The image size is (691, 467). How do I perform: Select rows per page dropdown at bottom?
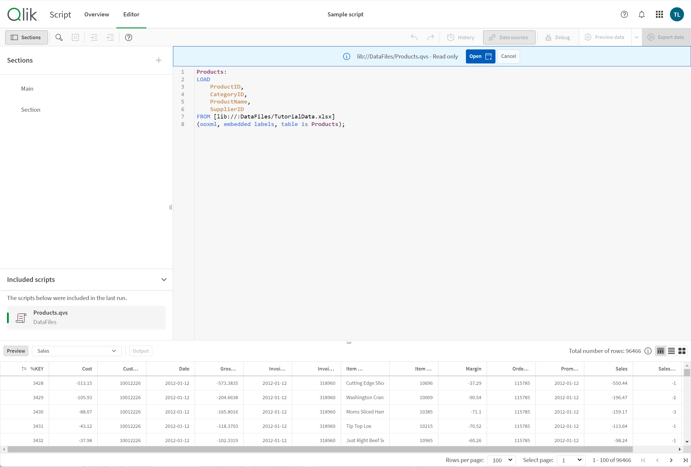[498, 459]
